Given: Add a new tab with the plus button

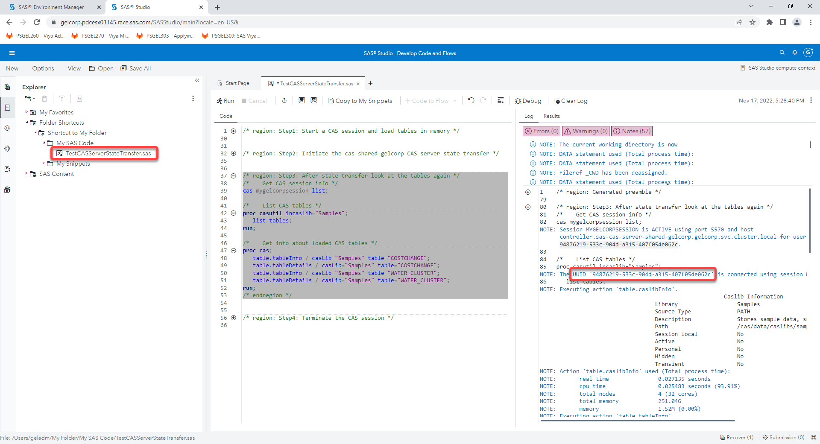Looking at the screenshot, I should pos(370,83).
